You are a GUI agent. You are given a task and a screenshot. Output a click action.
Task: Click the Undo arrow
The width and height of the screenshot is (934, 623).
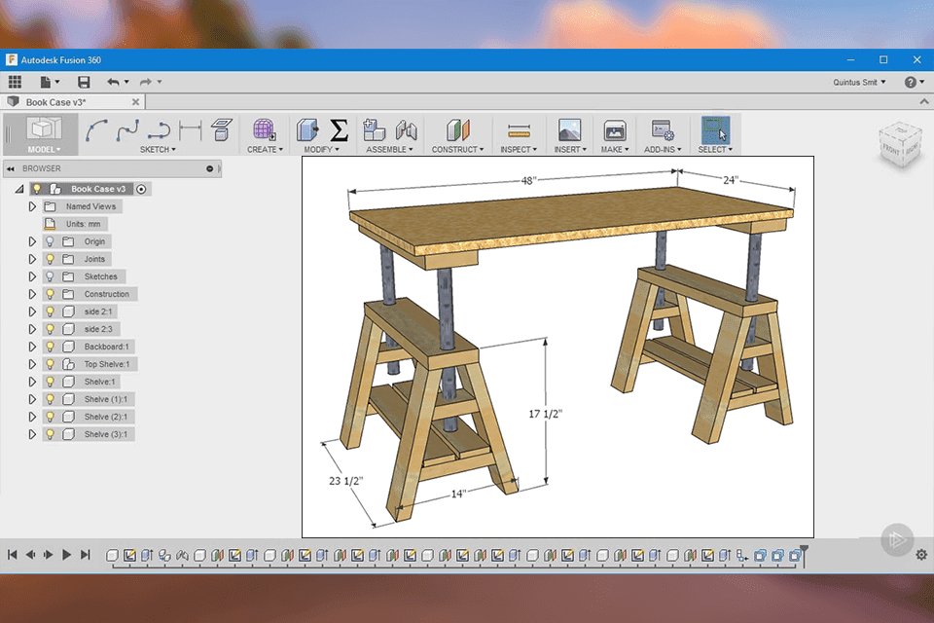(113, 82)
